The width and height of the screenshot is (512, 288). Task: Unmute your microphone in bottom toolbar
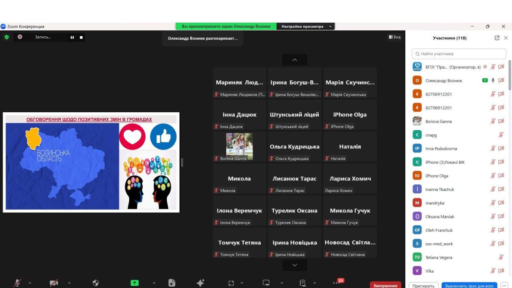pyautogui.click(x=17, y=282)
